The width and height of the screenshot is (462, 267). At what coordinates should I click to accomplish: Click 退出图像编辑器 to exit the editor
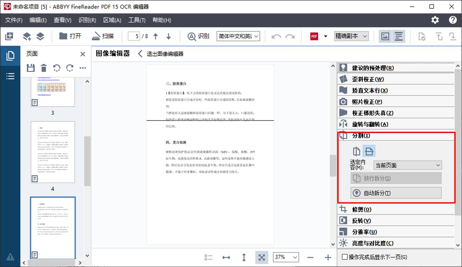click(161, 54)
